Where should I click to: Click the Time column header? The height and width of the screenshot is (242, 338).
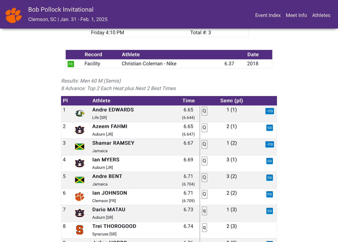coord(188,101)
